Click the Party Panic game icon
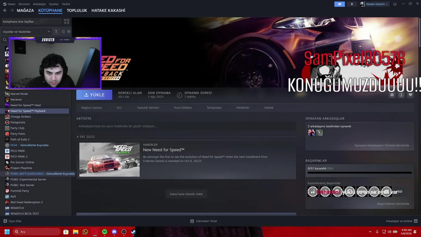421x237 pixels. click(7, 134)
